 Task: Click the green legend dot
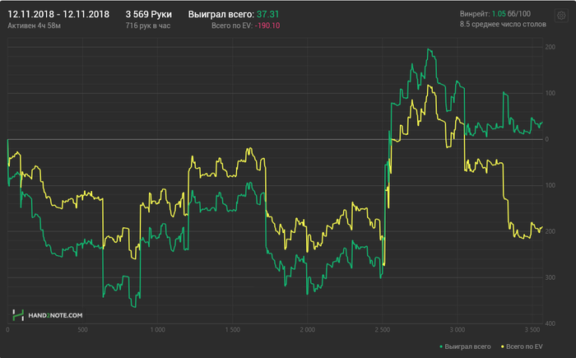tap(441, 346)
